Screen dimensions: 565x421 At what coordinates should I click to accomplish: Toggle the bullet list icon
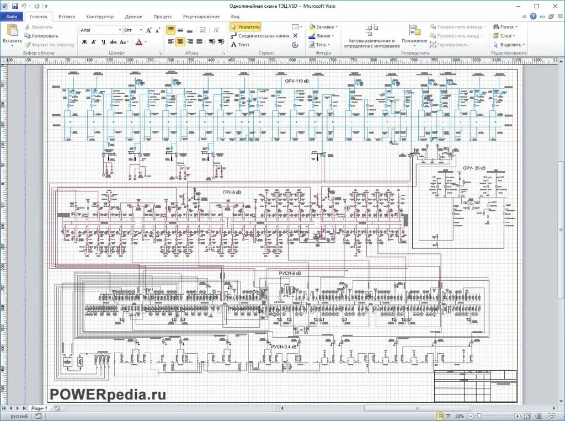203,30
